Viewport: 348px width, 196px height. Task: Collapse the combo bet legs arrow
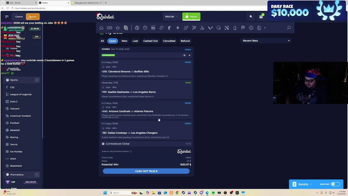(189, 55)
